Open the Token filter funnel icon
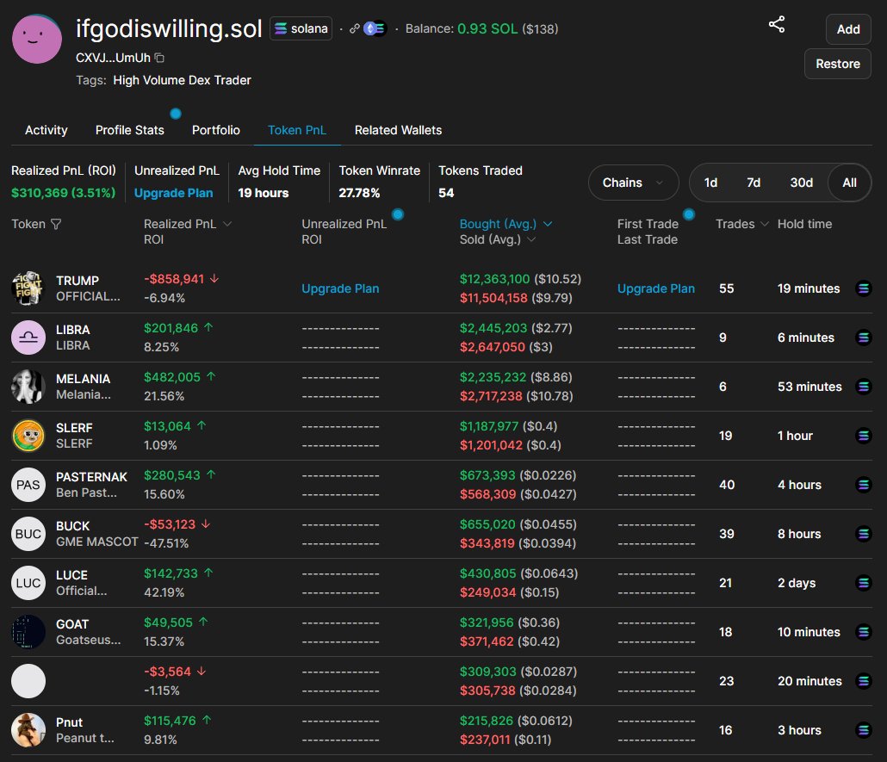Screen dimensions: 887x762 (x=56, y=224)
